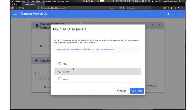Image resolution: width=196 pixels, height=110 pixels.
Task: Click the Physical Storage pie chart icon
Action: click(37, 26)
